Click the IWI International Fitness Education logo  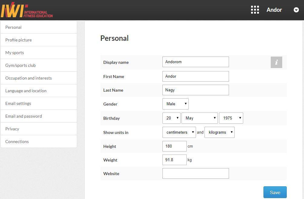pyautogui.click(x=27, y=10)
